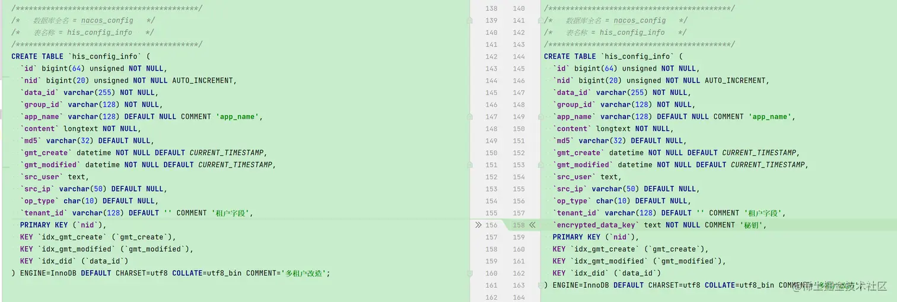The width and height of the screenshot is (897, 302).
Task: Click KEY `idx_did` line in right pane
Action: click(x=607, y=273)
